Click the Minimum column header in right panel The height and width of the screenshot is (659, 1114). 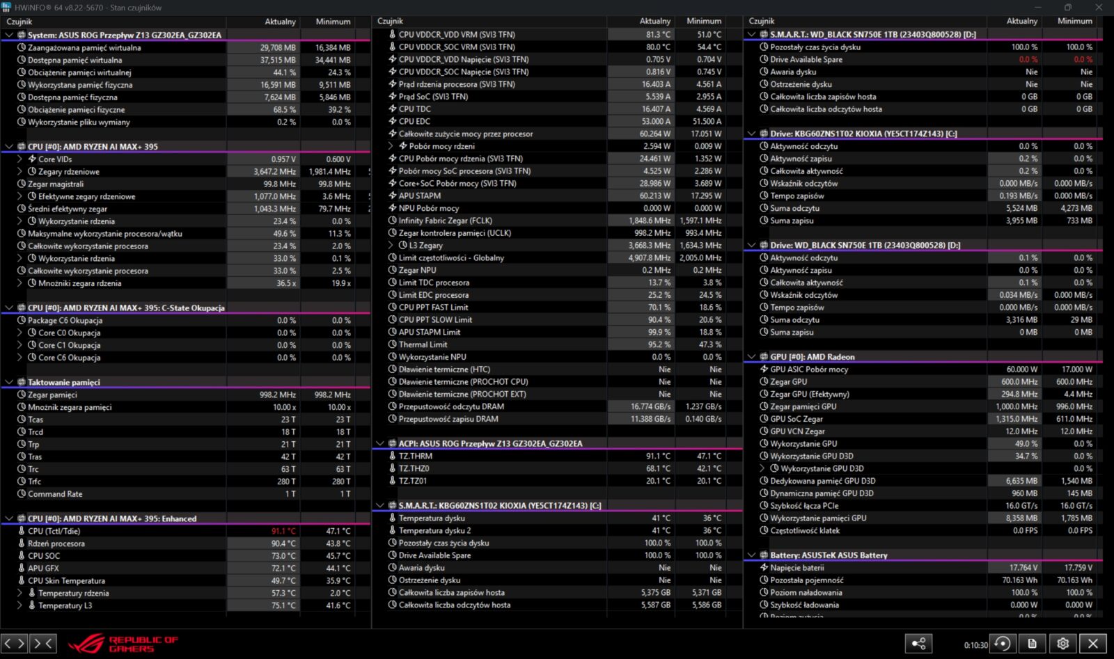pos(1074,22)
